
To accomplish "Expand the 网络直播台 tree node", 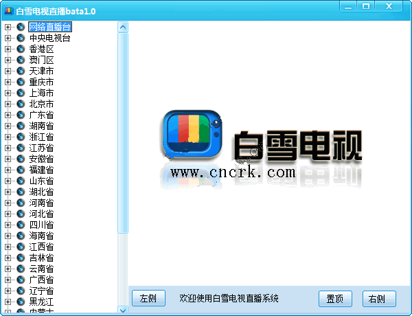I will [x=8, y=27].
